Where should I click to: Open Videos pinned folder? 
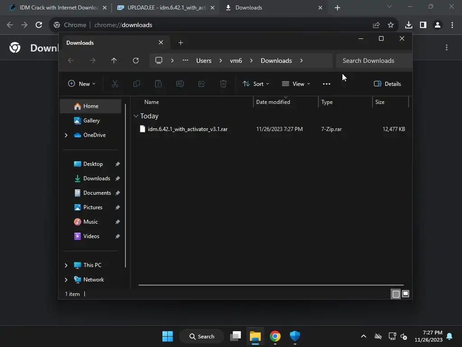point(91,236)
